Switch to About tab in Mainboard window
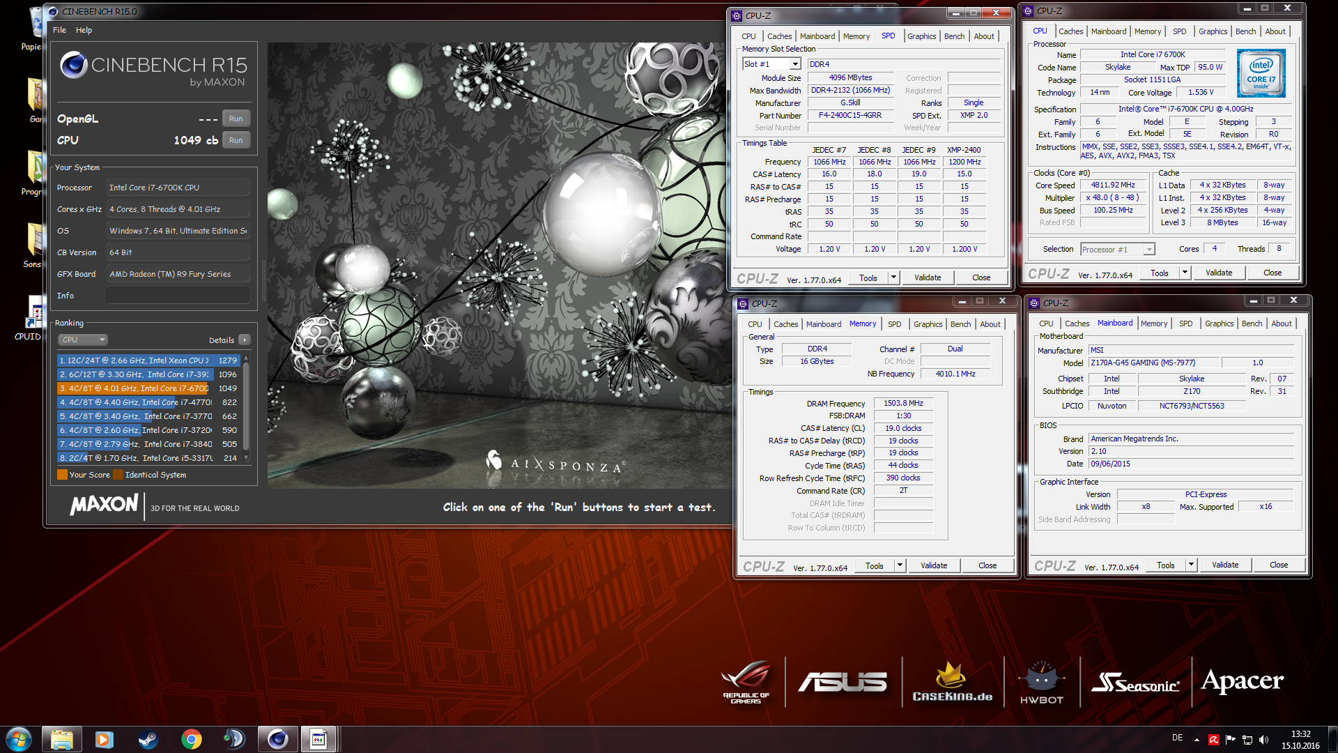1338x753 pixels. click(x=1281, y=324)
